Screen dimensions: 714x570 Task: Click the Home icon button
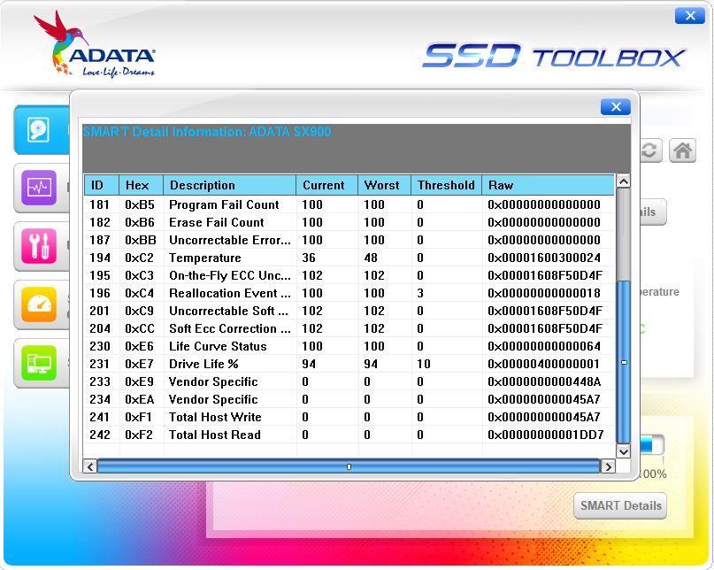pos(682,151)
